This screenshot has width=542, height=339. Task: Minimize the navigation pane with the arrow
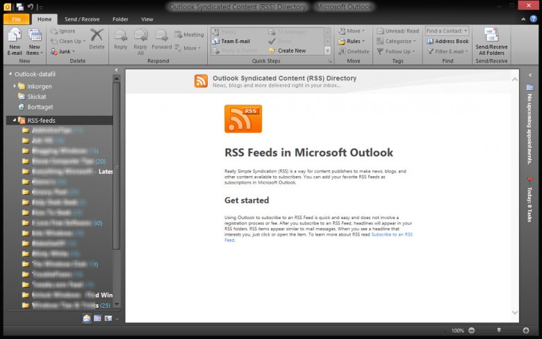point(117,70)
